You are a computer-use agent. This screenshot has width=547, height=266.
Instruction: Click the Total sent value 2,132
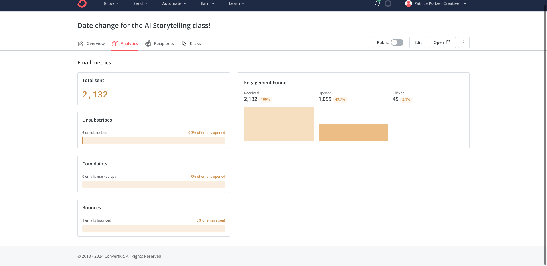coord(95,94)
